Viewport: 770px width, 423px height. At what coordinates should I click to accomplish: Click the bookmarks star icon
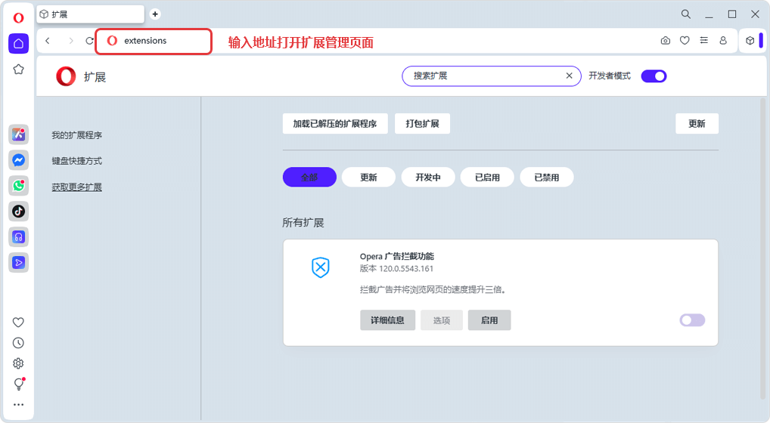click(x=18, y=69)
